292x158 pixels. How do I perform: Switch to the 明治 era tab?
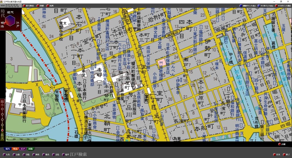[x=15, y=149]
